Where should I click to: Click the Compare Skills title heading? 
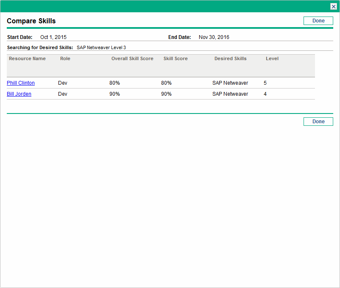point(31,21)
